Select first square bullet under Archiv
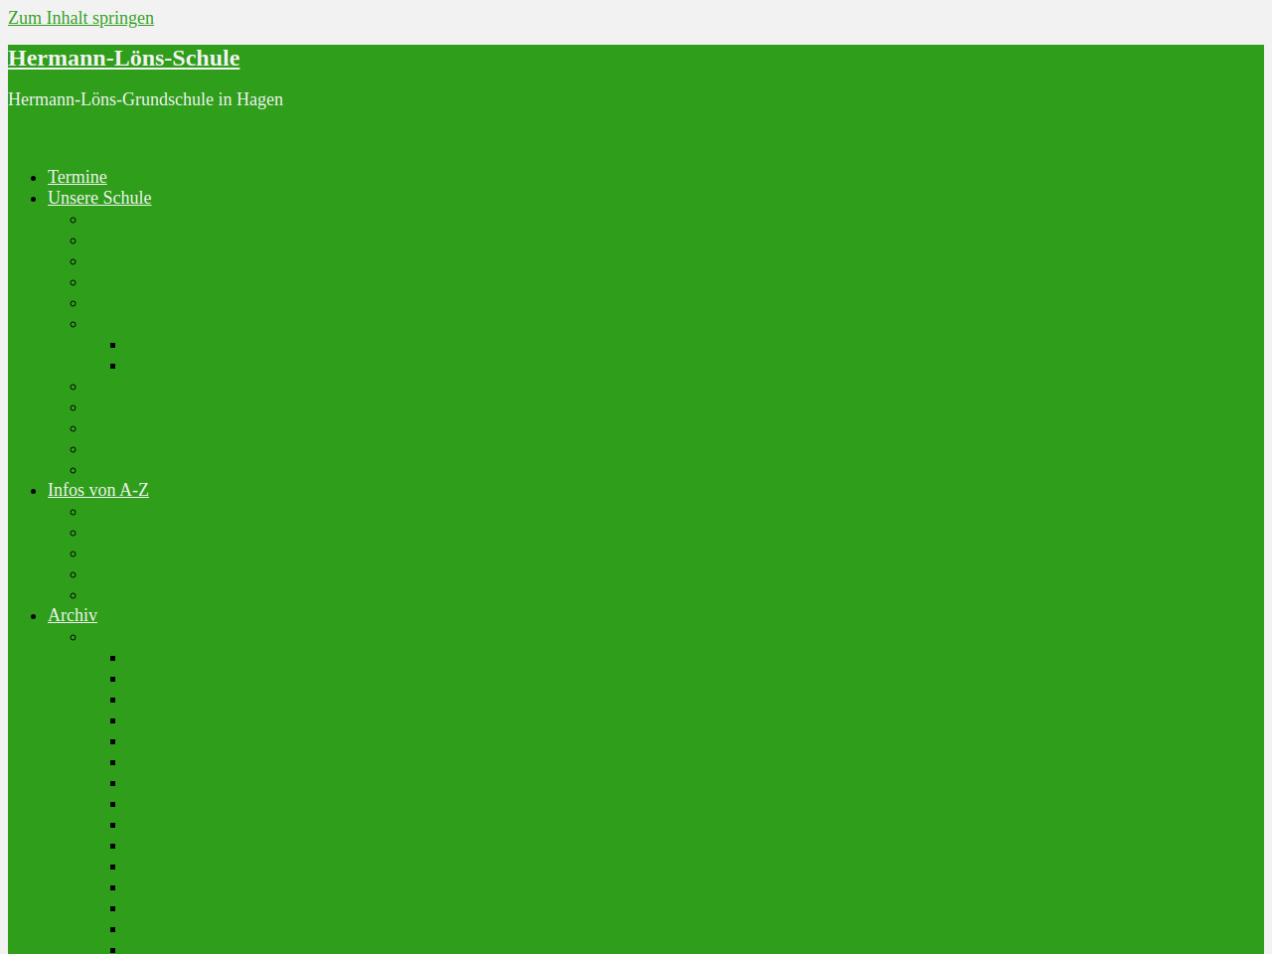Image resolution: width=1272 pixels, height=954 pixels. coord(113,658)
